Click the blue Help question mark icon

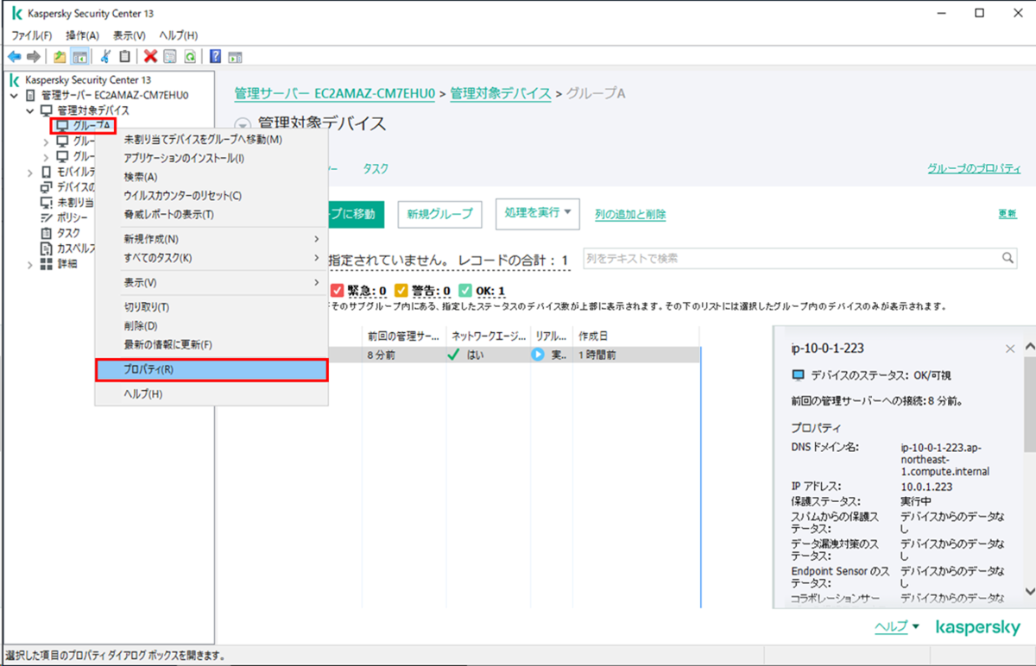[215, 56]
